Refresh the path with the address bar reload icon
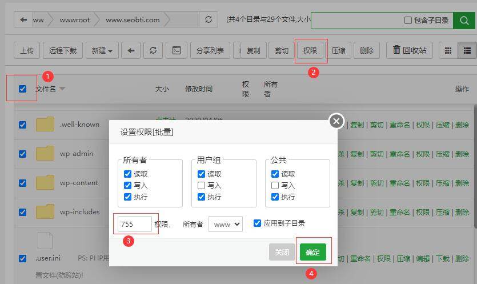 click(x=209, y=20)
